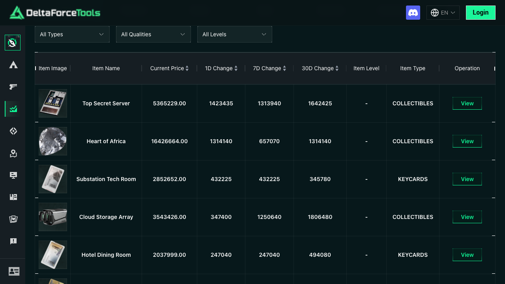This screenshot has height=284, width=505.
Task: Open the pistol weapons sidebar icon
Action: click(13, 87)
